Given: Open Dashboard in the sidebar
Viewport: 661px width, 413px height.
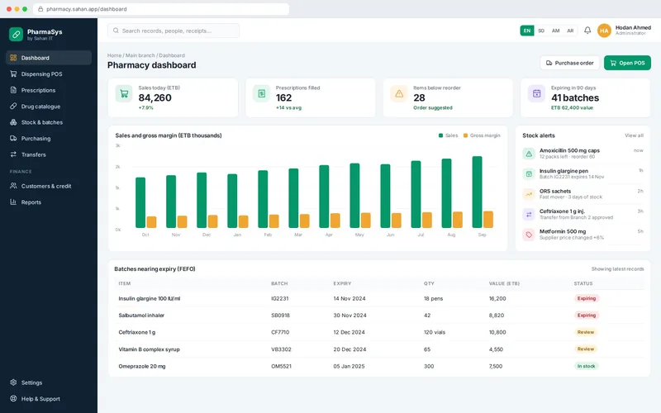Looking at the screenshot, I should pos(49,58).
